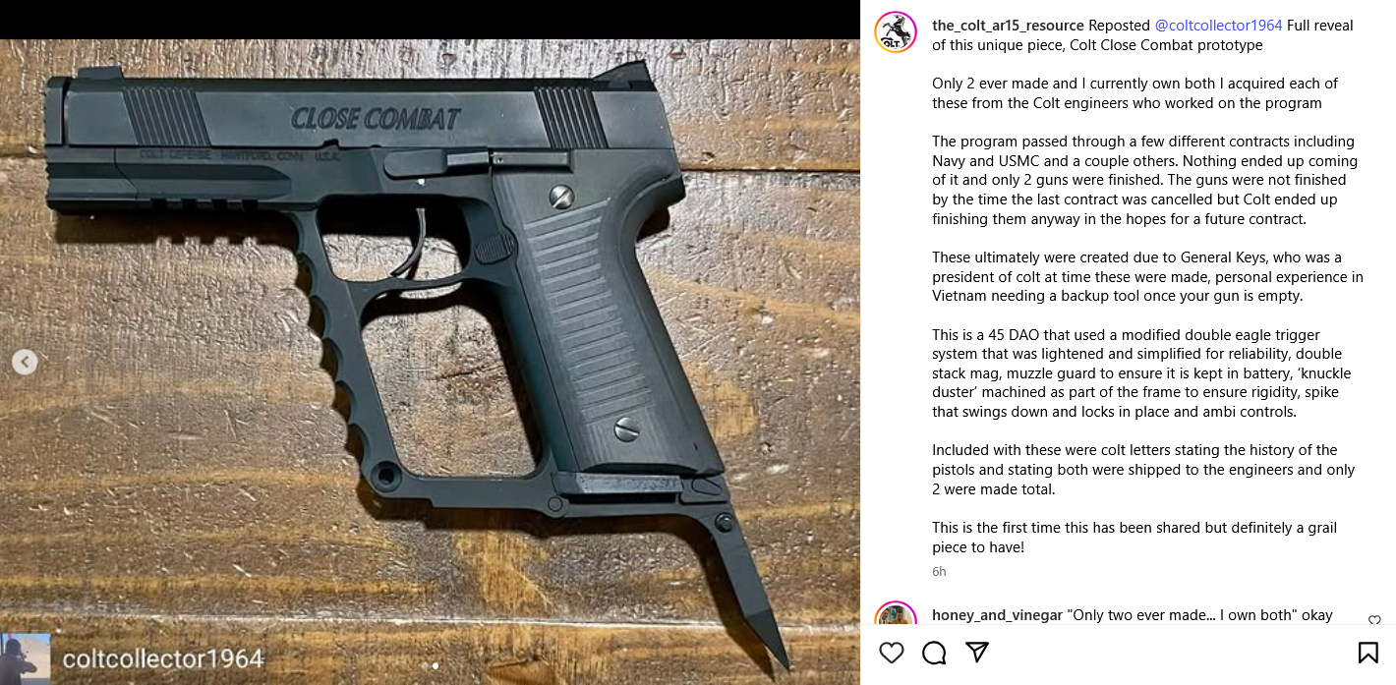Select the first carousel indicator dot
1396x685 pixels.
[425, 665]
